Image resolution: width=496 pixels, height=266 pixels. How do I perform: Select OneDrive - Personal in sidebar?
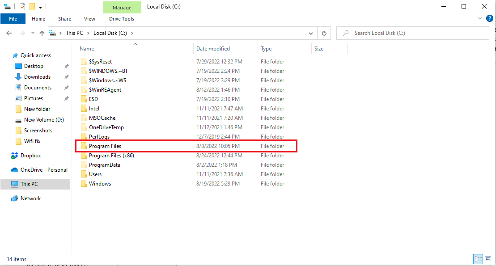pyautogui.click(x=44, y=170)
